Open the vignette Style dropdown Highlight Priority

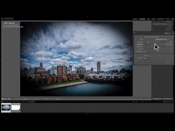162,39
